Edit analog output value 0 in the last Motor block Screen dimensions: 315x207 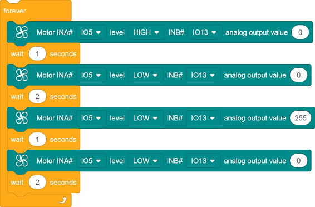pyautogui.click(x=298, y=161)
